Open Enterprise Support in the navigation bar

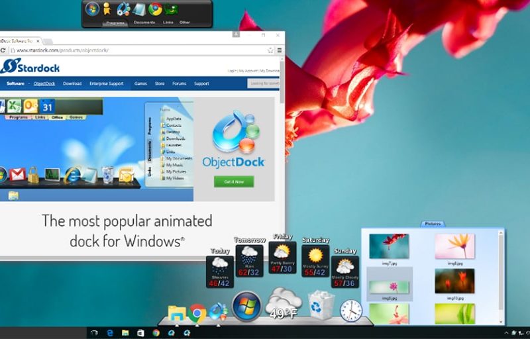[x=107, y=83]
